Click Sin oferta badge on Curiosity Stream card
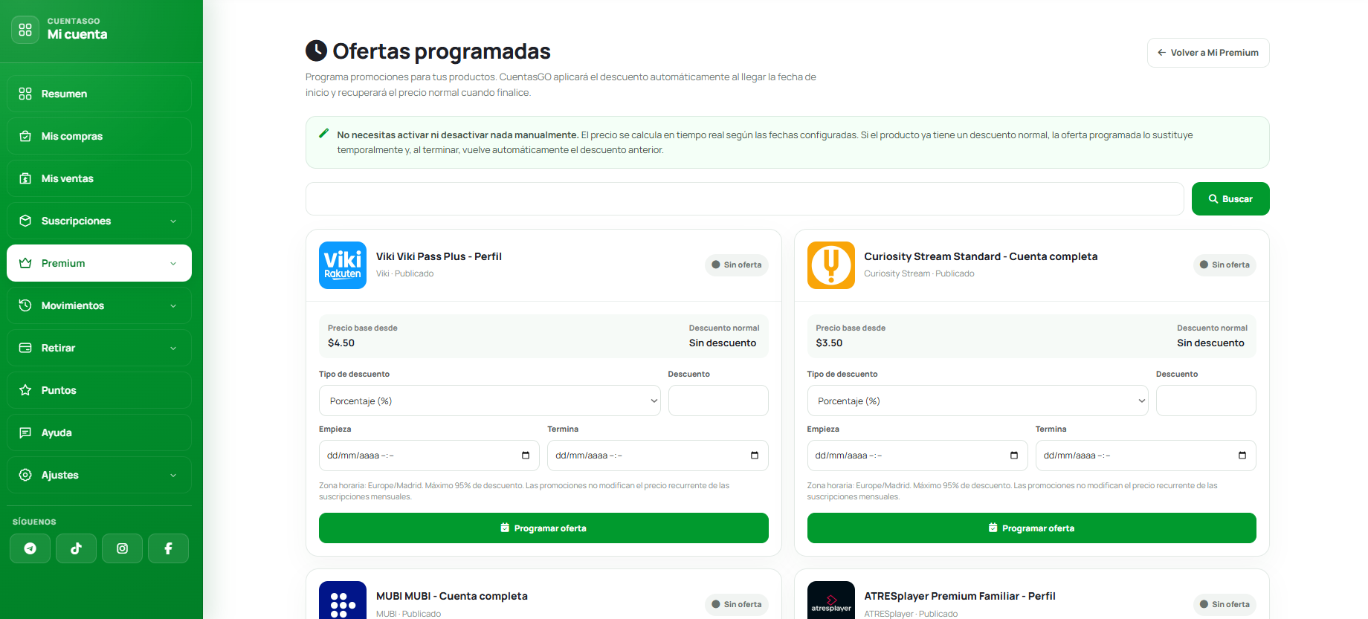1368x619 pixels. 1225,265
